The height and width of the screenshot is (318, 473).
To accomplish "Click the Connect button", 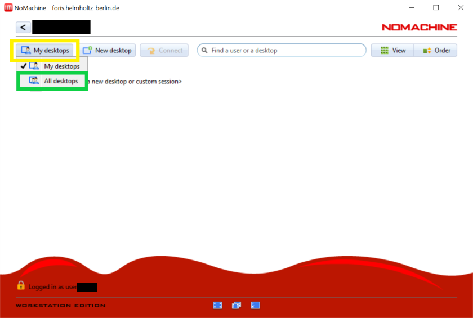I will point(164,50).
